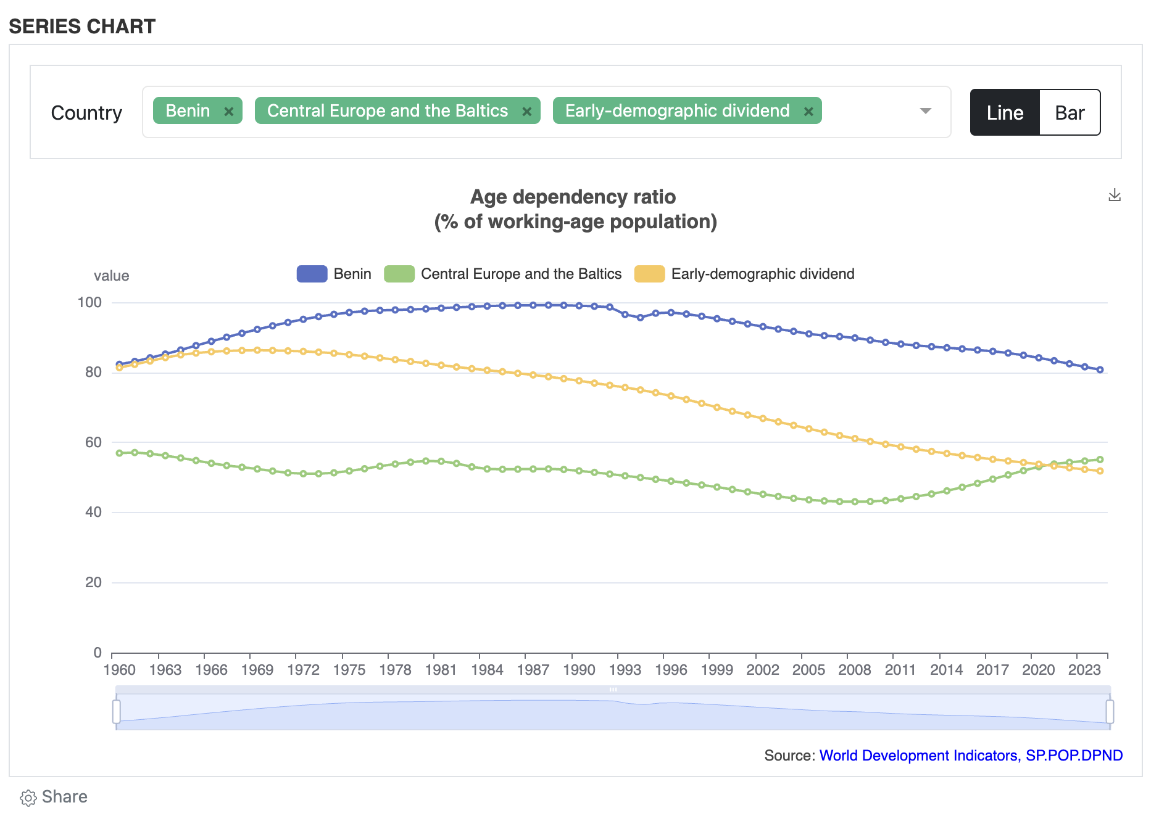
Task: Download the chart image
Action: coord(1114,196)
